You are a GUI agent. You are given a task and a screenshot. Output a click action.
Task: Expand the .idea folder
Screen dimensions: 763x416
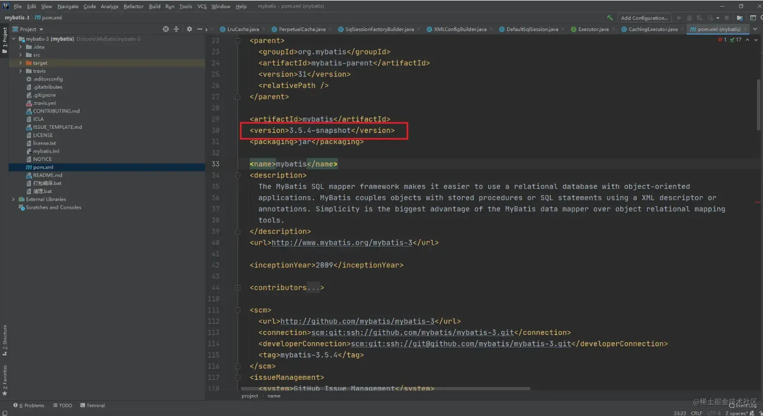pos(21,47)
